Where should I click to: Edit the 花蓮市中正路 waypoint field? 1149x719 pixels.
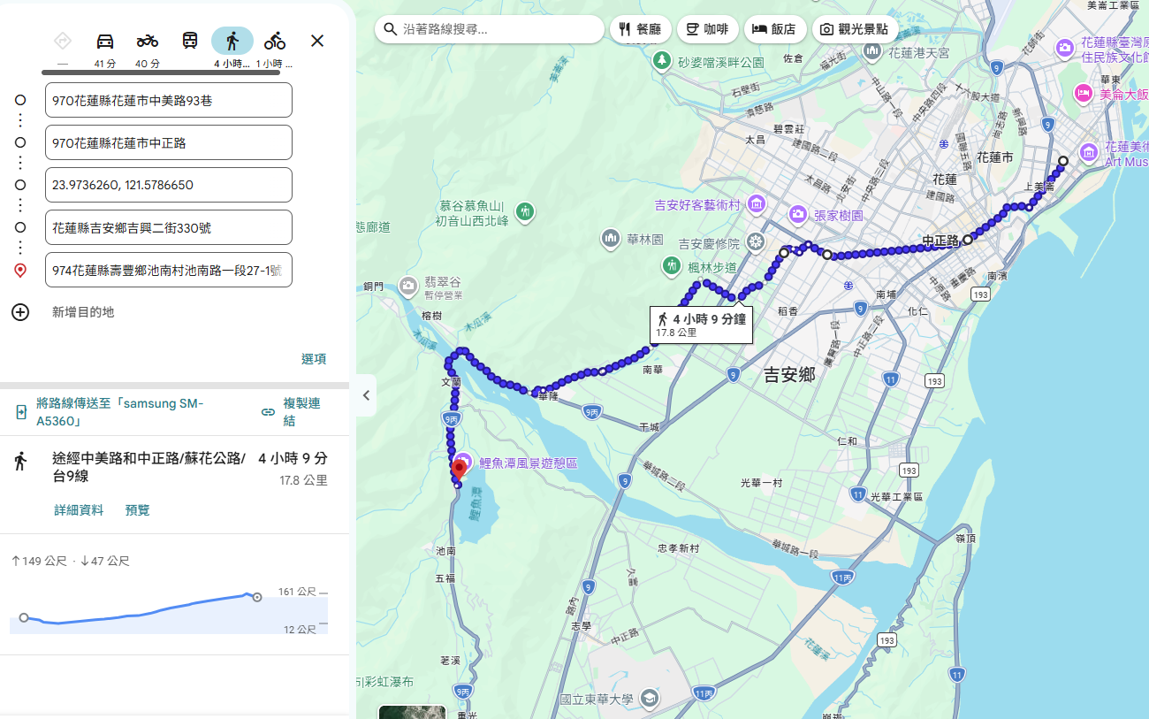169,142
